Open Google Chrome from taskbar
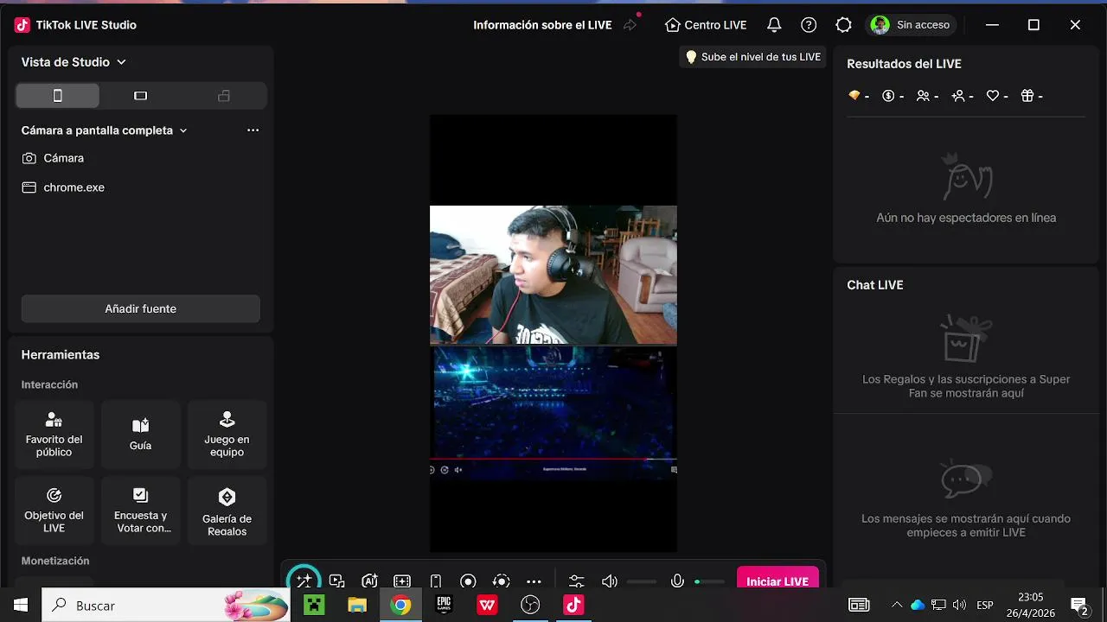Image resolution: width=1107 pixels, height=622 pixels. click(x=400, y=606)
